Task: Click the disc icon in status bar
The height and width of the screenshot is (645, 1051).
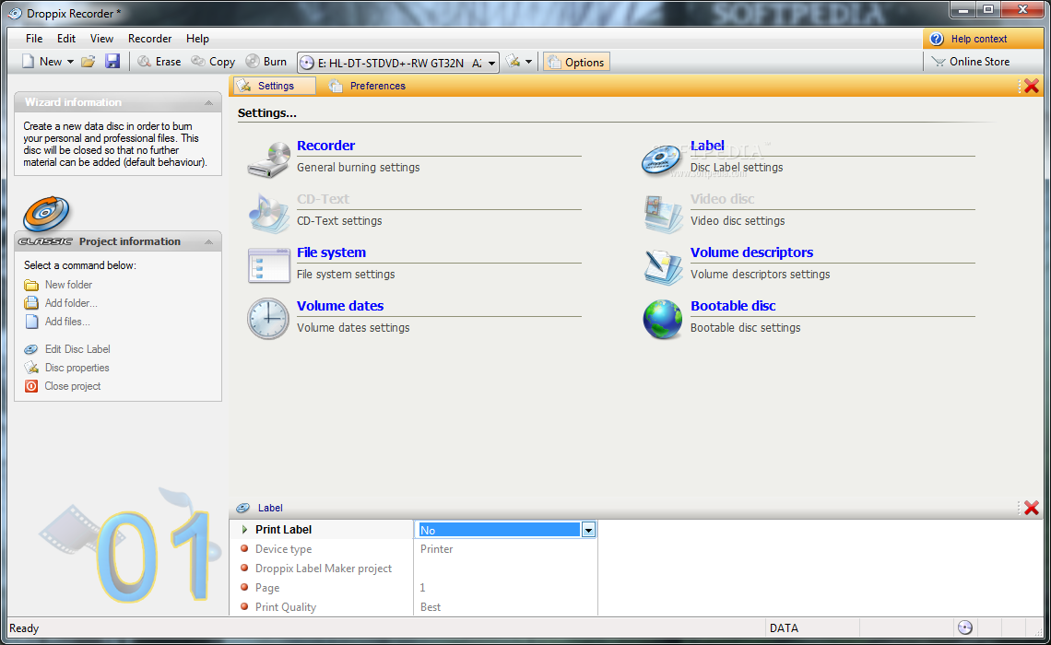Action: pyautogui.click(x=964, y=627)
